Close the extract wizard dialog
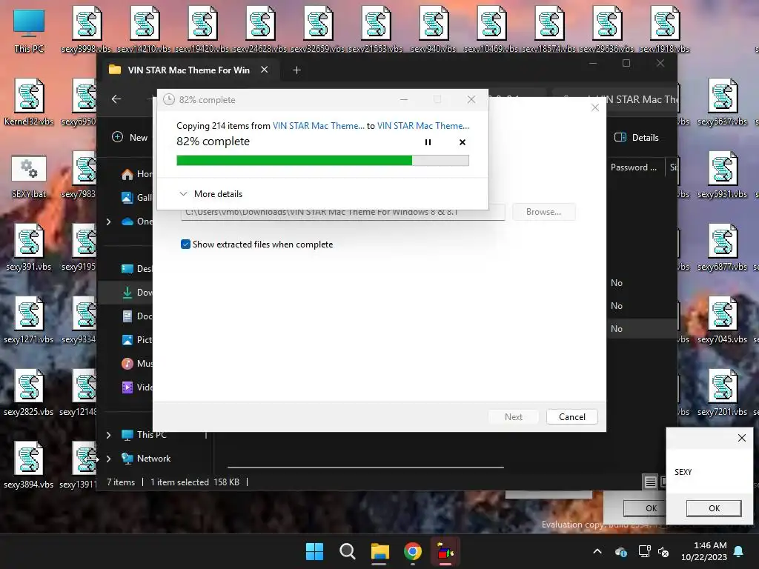 (595, 107)
